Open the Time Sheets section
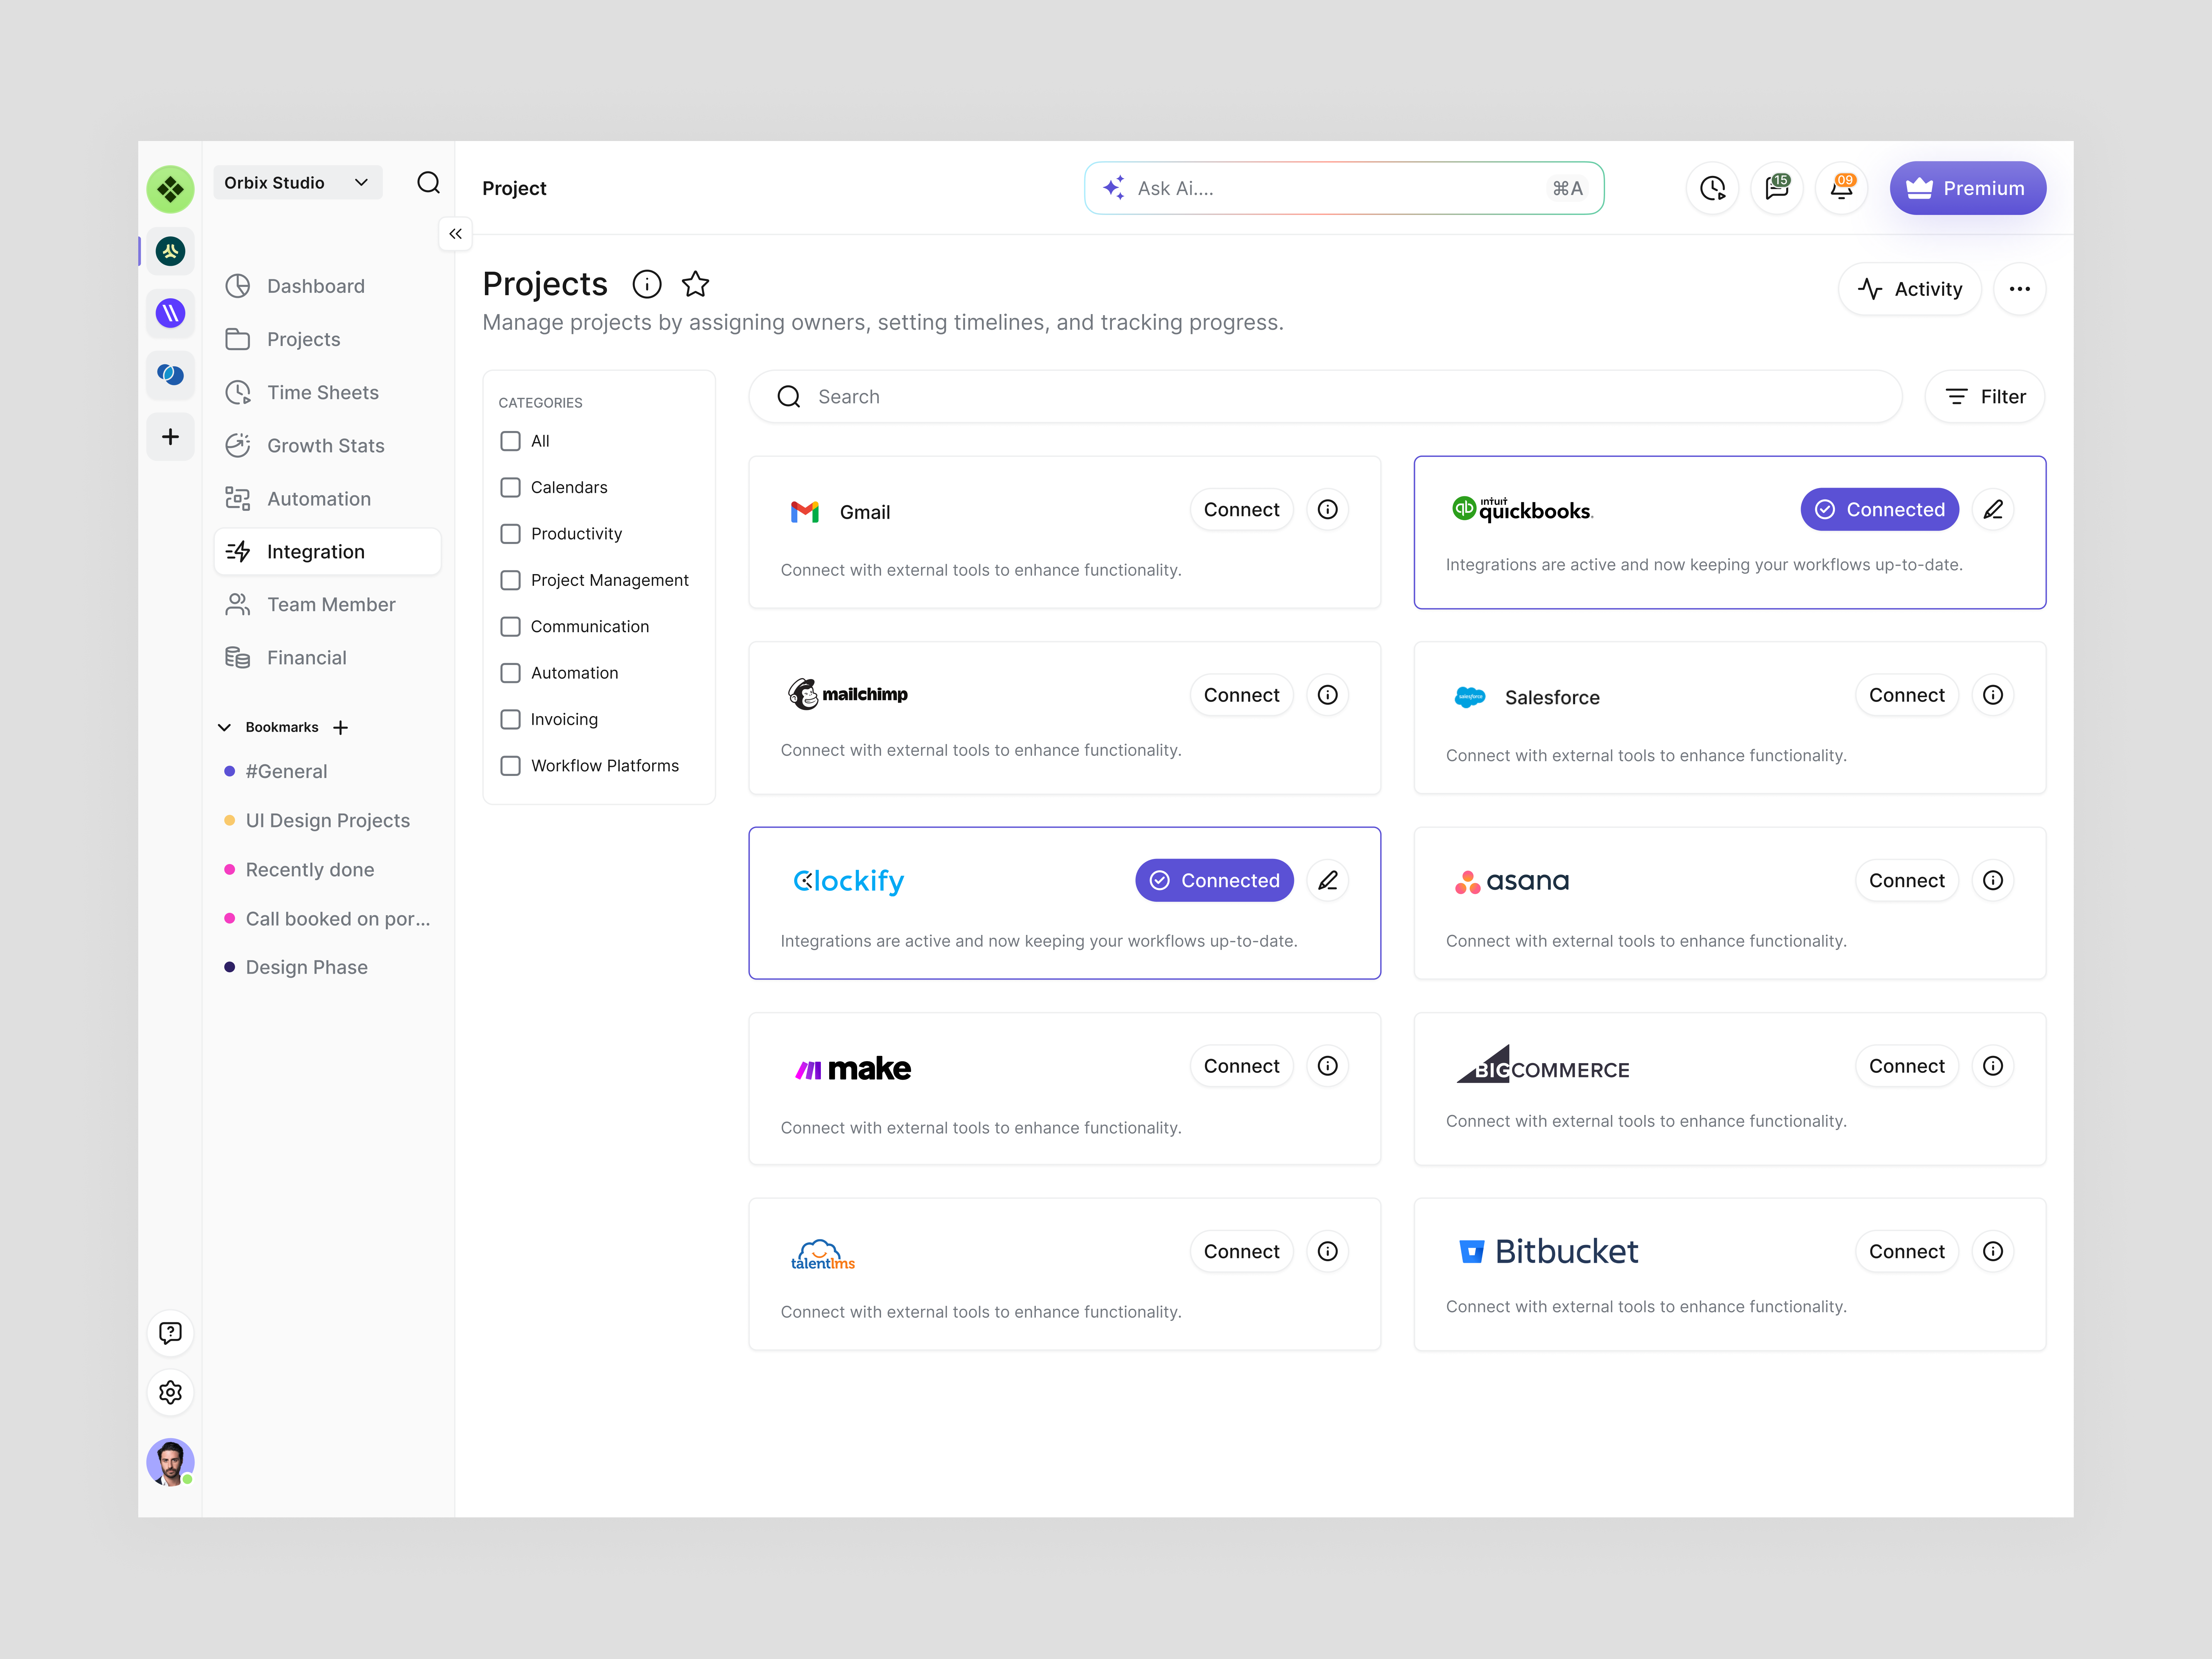The image size is (2212, 1659). (322, 392)
